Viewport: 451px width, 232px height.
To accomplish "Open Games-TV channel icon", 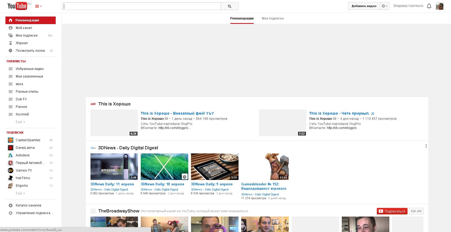I will pos(11,170).
